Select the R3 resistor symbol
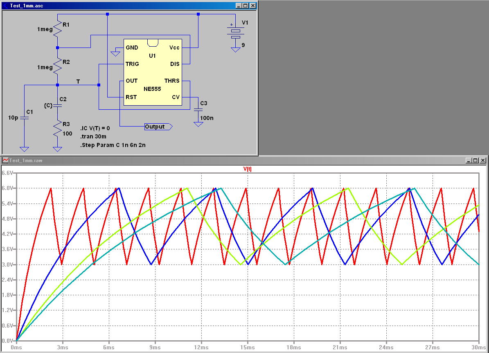This screenshot has height=353, width=489. 57,128
